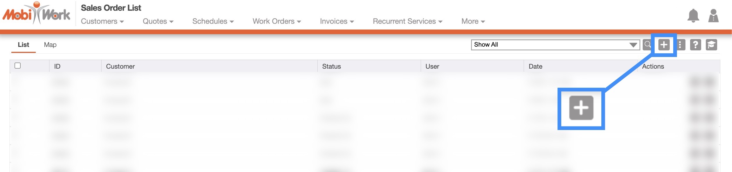Switch to the Map tab
Viewport: 732px width, 172px height.
[50, 45]
